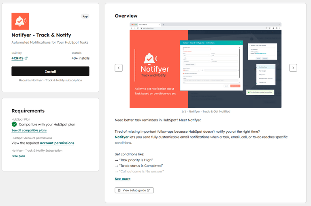Expand the overview with See more
This screenshot has height=206, width=311.
(x=122, y=179)
